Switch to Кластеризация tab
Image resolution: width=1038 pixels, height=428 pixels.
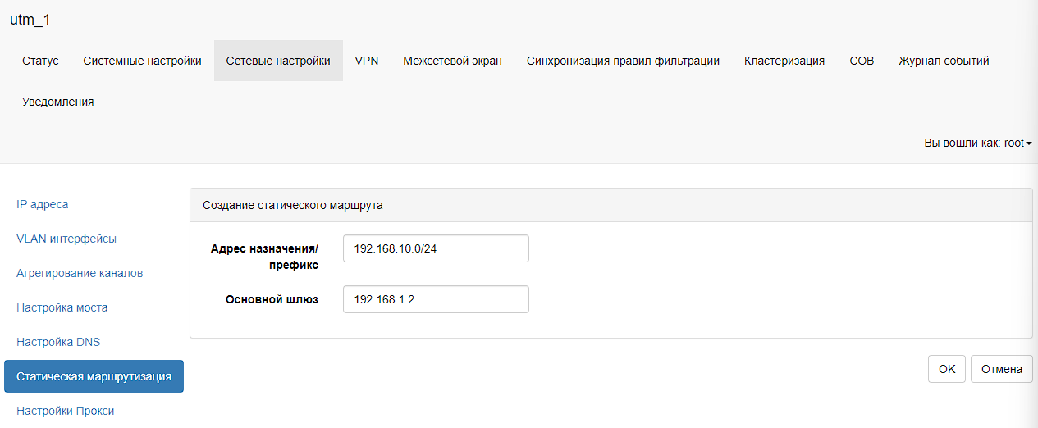(x=784, y=61)
